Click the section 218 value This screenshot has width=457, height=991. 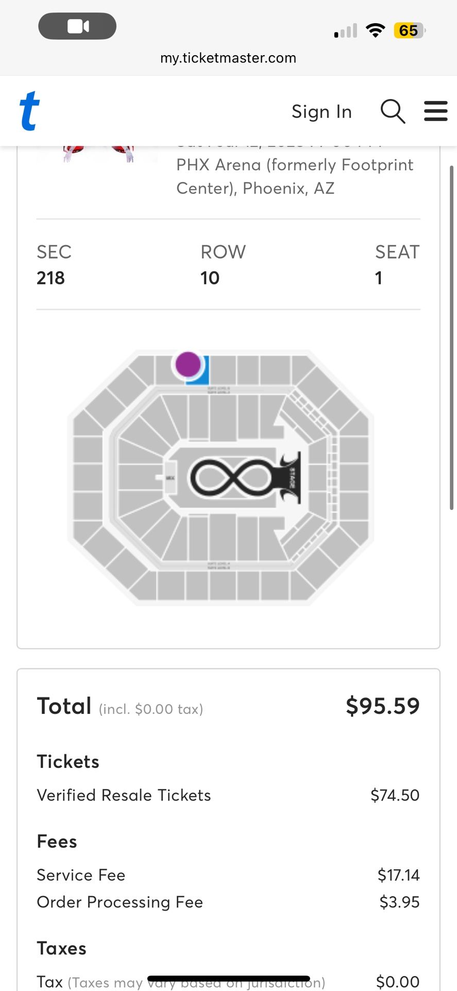point(50,278)
